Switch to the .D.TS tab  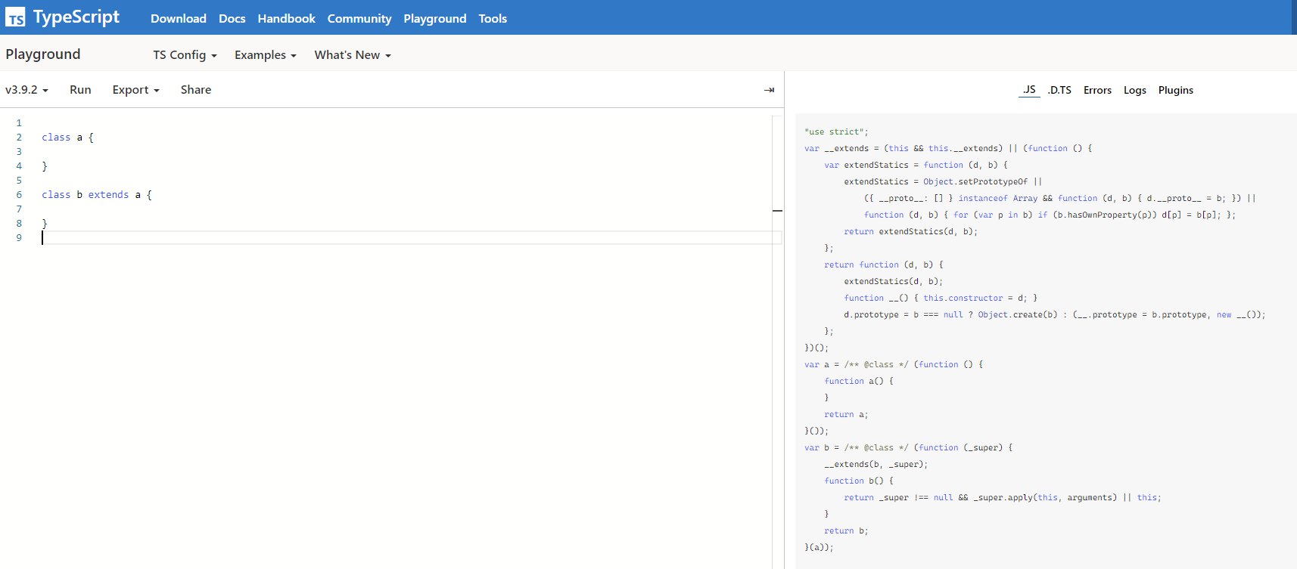(x=1059, y=90)
